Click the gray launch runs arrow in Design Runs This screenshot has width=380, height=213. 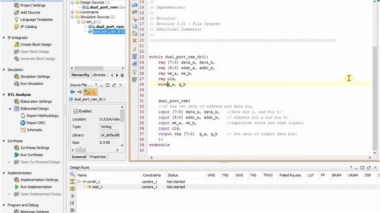[72, 196]
